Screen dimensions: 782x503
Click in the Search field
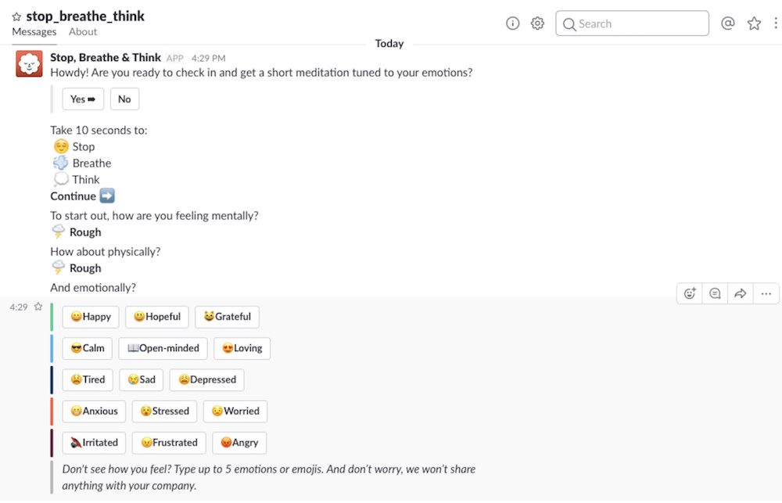click(632, 23)
